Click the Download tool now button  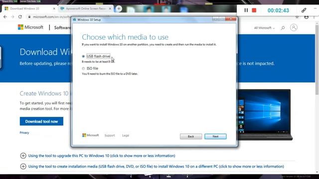41,121
